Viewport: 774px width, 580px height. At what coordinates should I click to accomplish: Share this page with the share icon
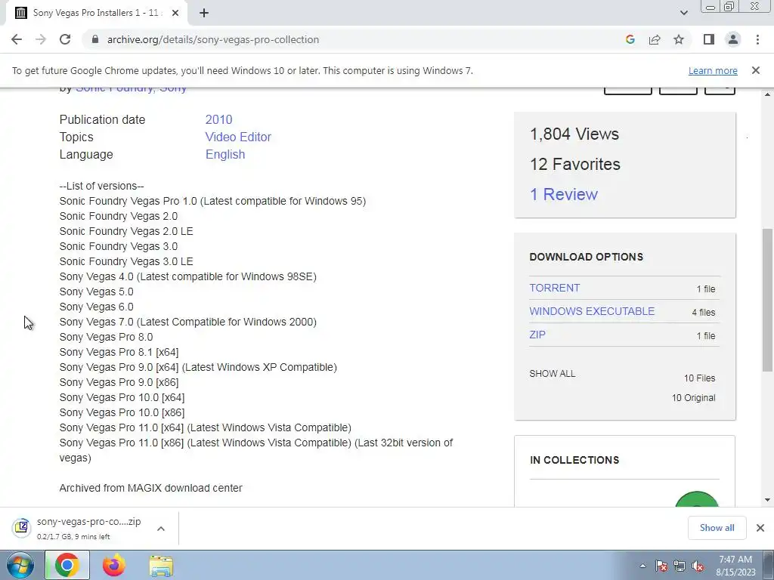(655, 39)
